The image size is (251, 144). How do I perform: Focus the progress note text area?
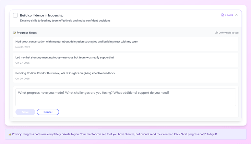pyautogui.click(x=125, y=97)
